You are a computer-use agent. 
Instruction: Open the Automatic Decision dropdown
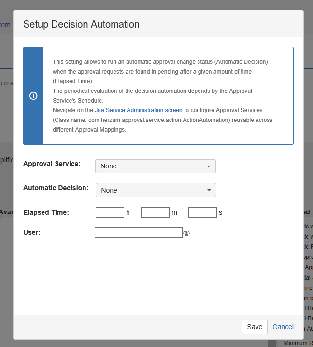coord(156,190)
